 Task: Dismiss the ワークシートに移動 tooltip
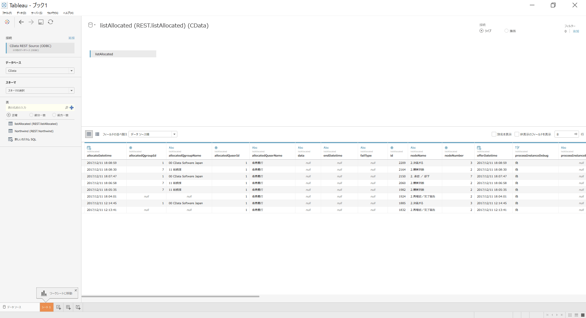point(76,290)
